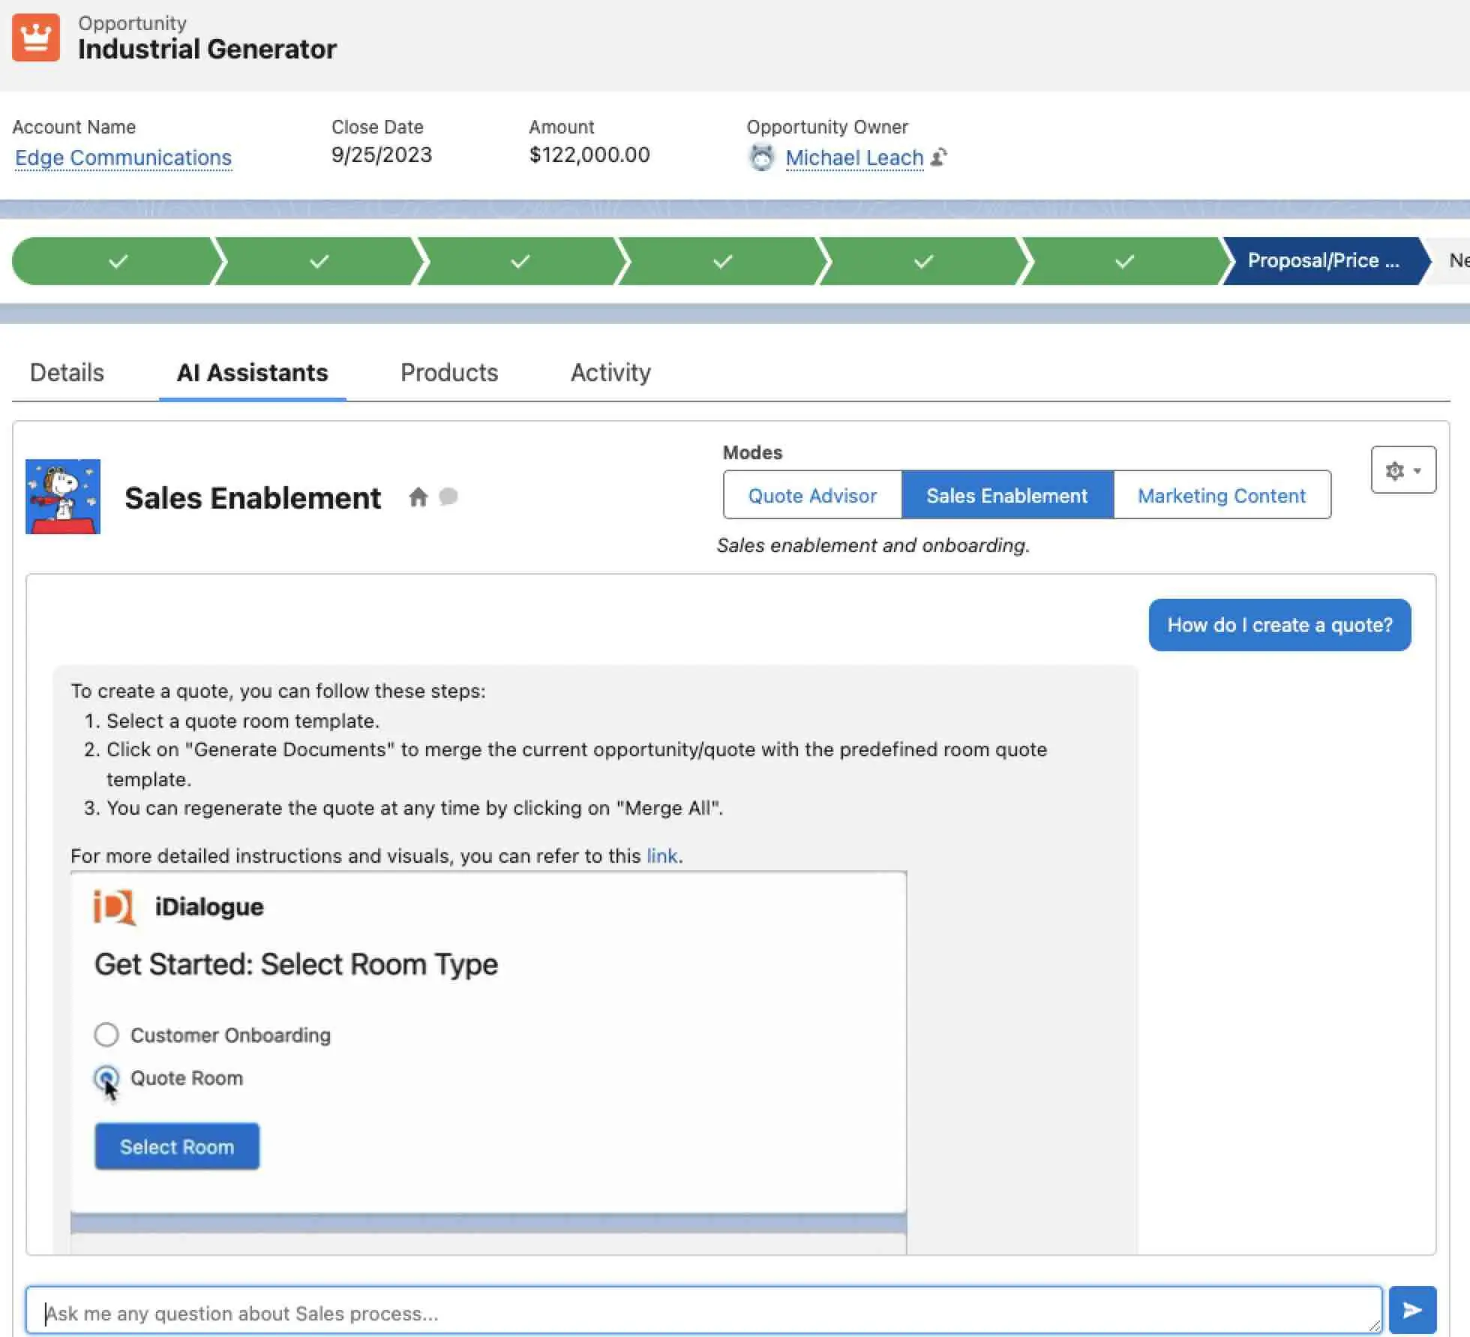The width and height of the screenshot is (1470, 1337).
Task: Select the Quote Room radio button
Action: [x=106, y=1078]
